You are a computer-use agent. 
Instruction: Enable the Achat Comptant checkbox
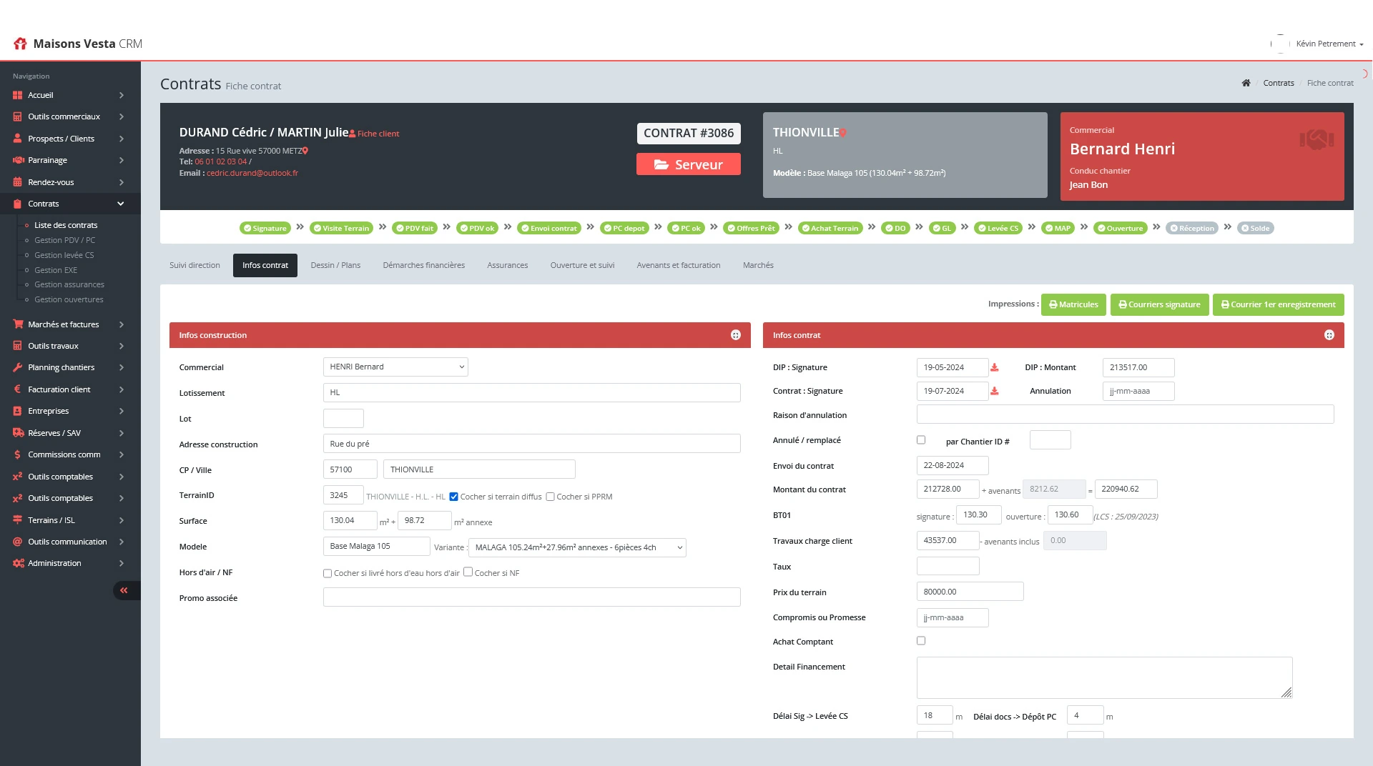(921, 641)
